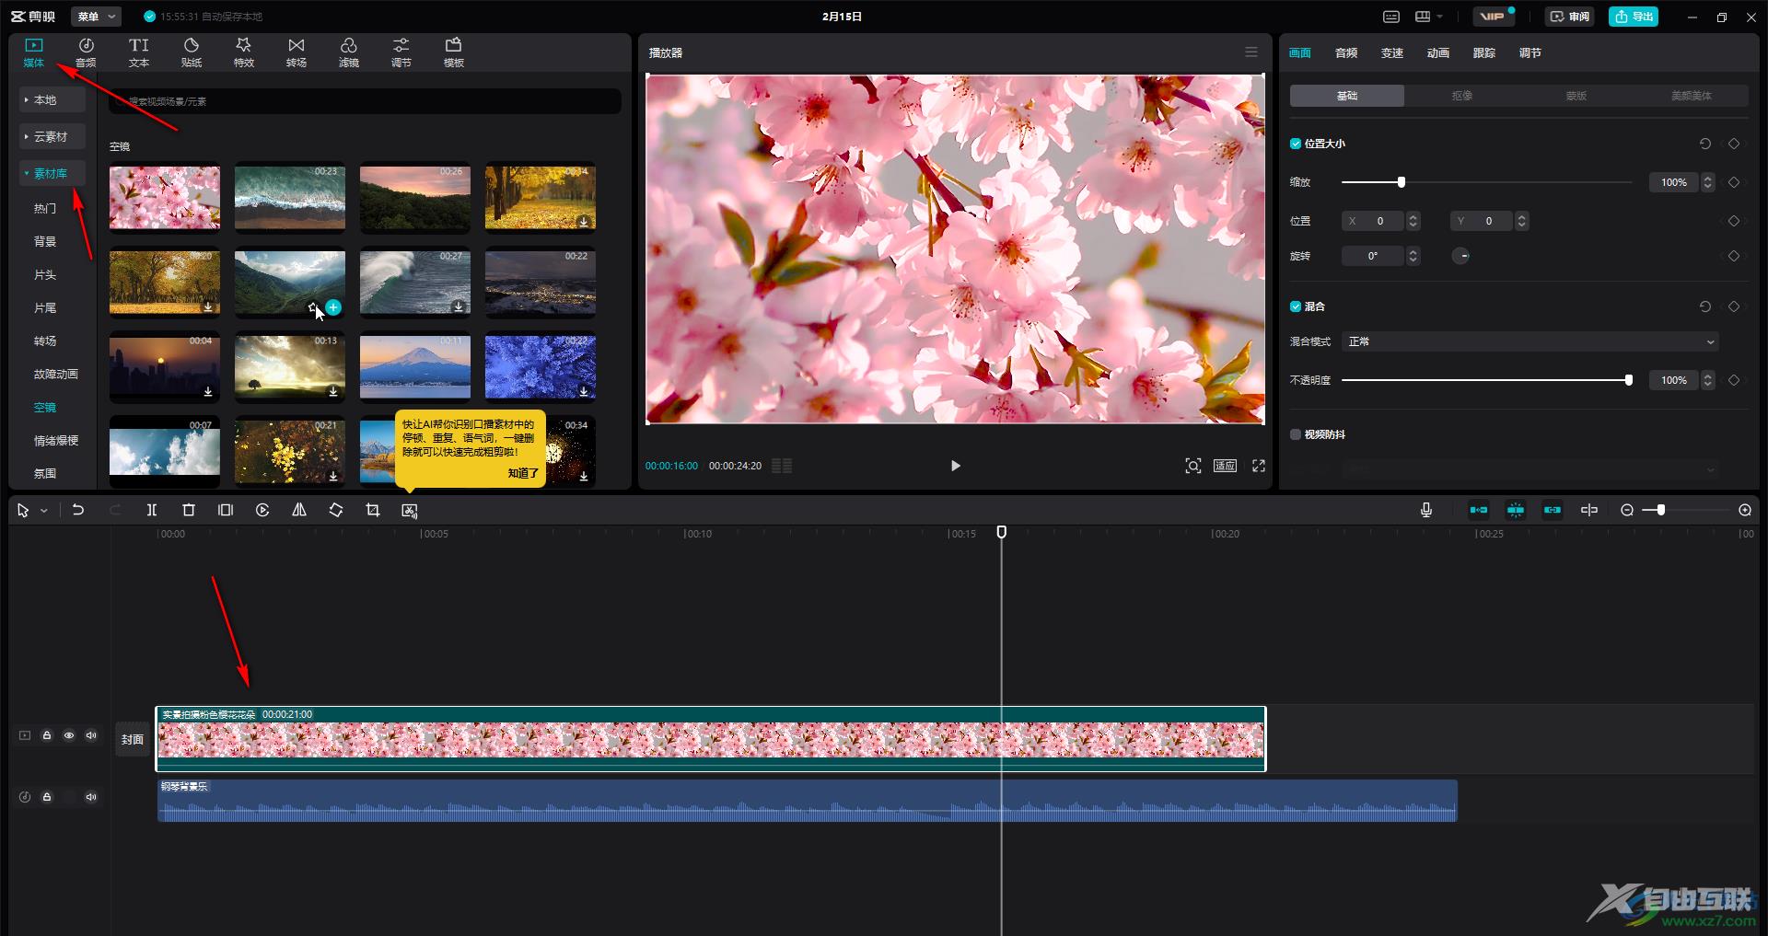Lock the audio track
Viewport: 1768px width, 936px height.
(x=47, y=797)
